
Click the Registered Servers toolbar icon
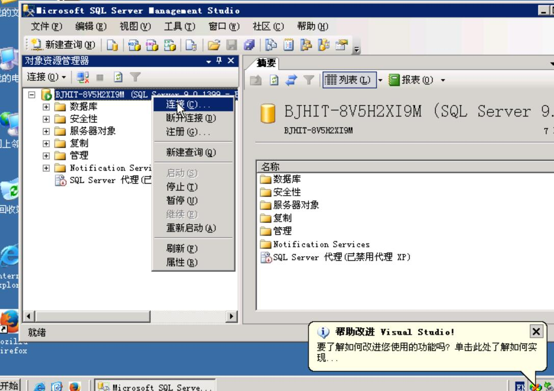point(271,45)
